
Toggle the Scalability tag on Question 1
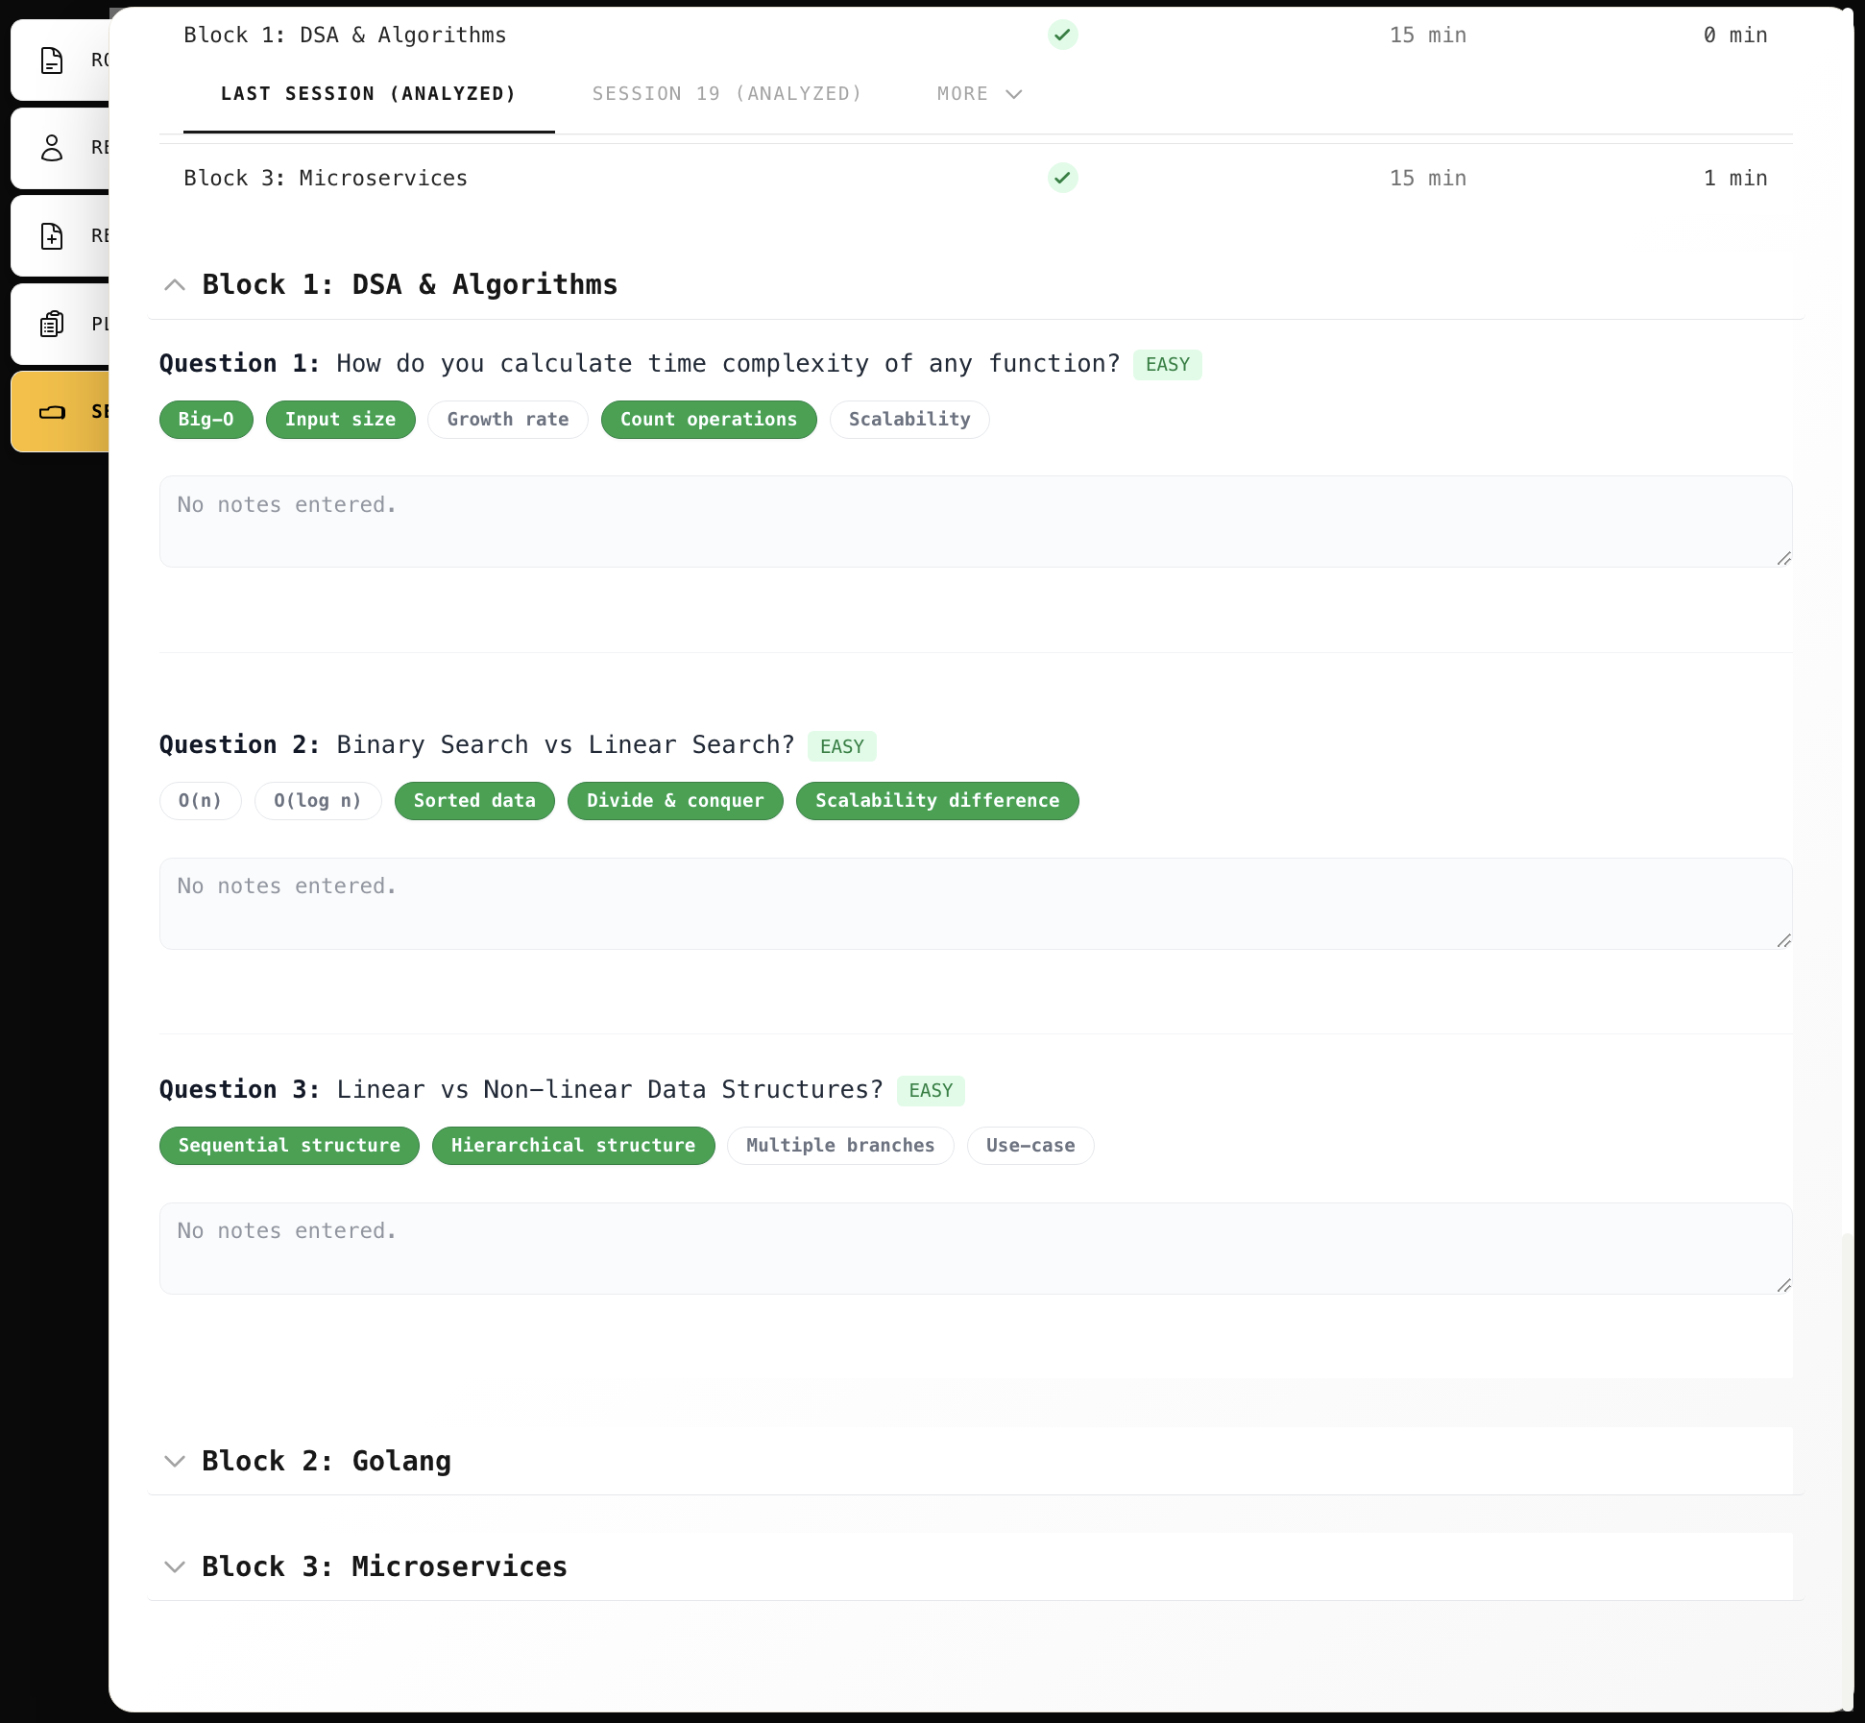tap(908, 419)
